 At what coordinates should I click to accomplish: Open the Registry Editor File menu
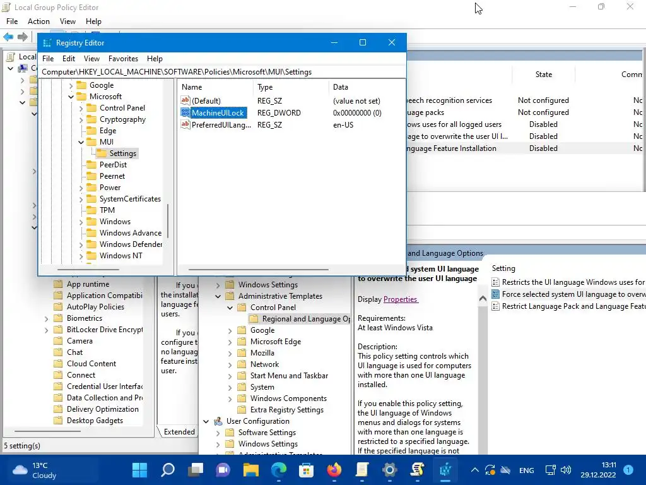48,59
